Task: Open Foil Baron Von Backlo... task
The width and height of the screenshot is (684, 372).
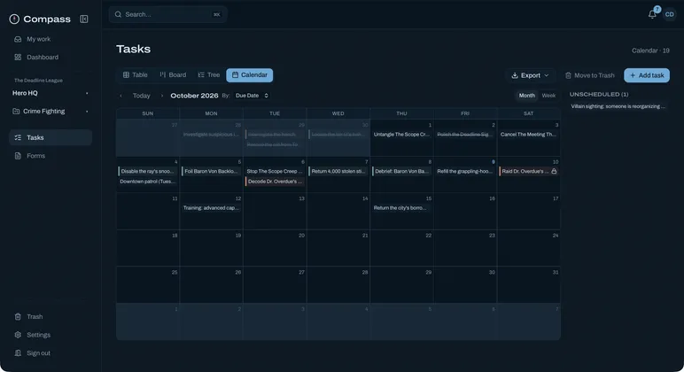Action: coord(211,172)
